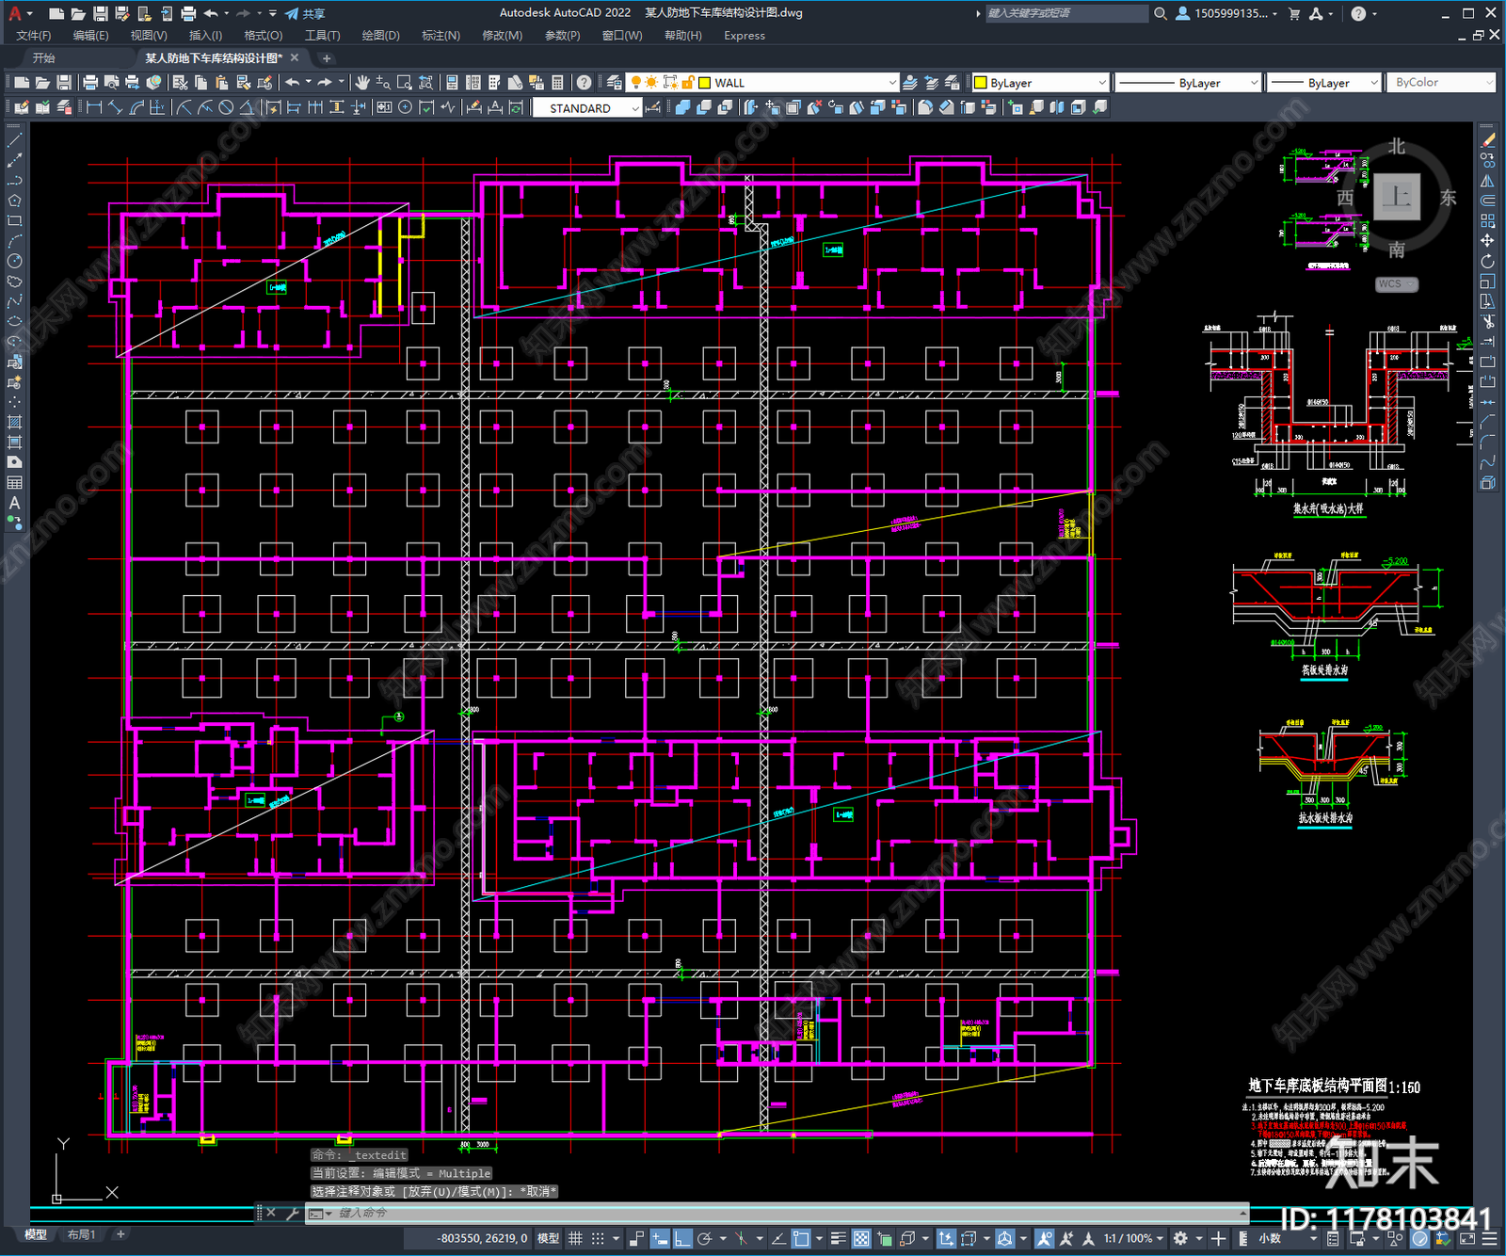
Task: Click the yellow ByLayer color swatch
Action: point(980,83)
